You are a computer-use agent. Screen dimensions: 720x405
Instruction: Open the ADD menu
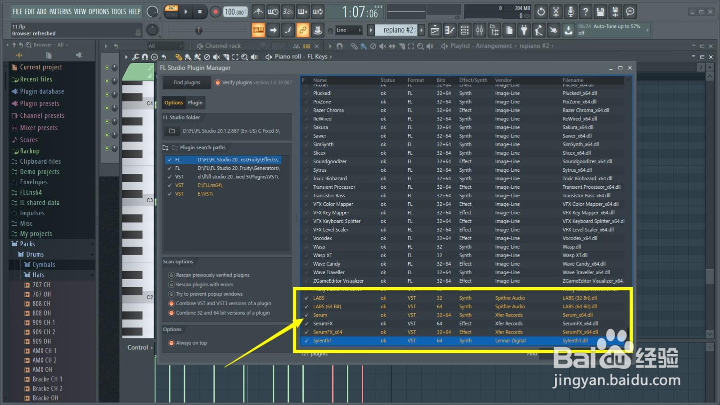point(42,12)
